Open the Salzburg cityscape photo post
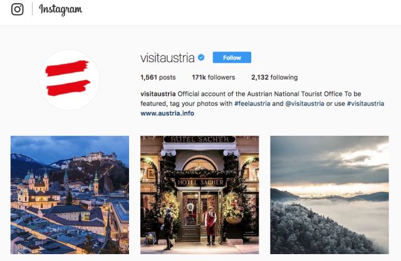 [70, 195]
